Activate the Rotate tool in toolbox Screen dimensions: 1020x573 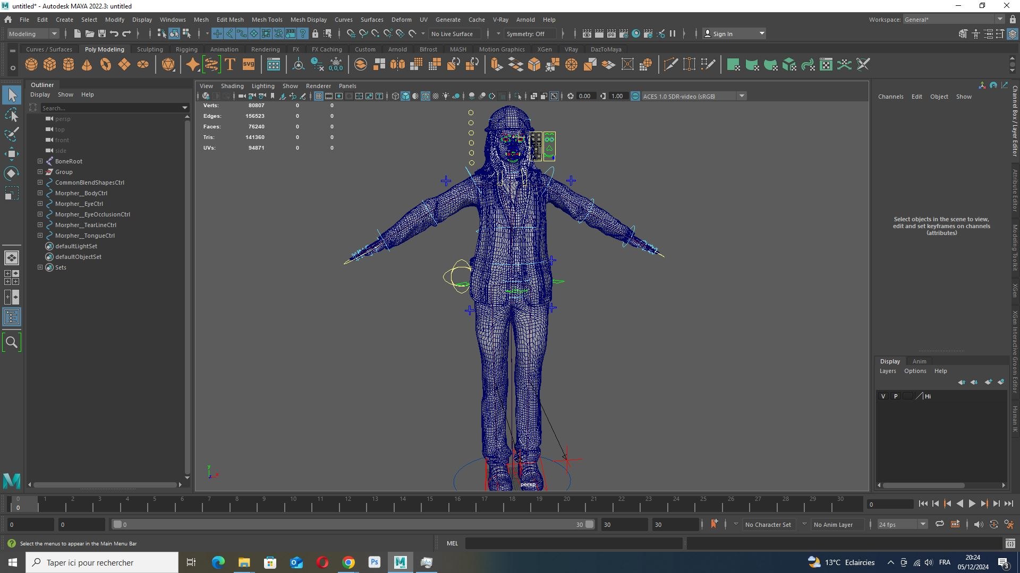(x=11, y=173)
